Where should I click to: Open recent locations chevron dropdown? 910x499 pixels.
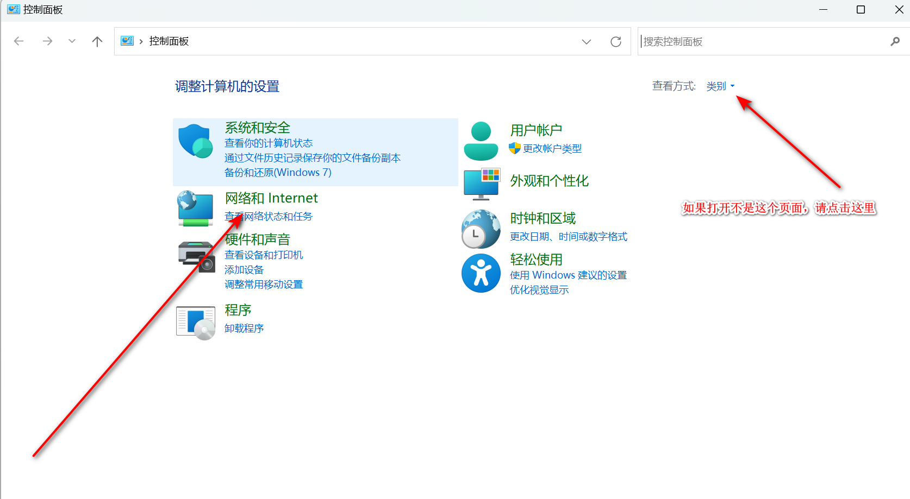(72, 41)
